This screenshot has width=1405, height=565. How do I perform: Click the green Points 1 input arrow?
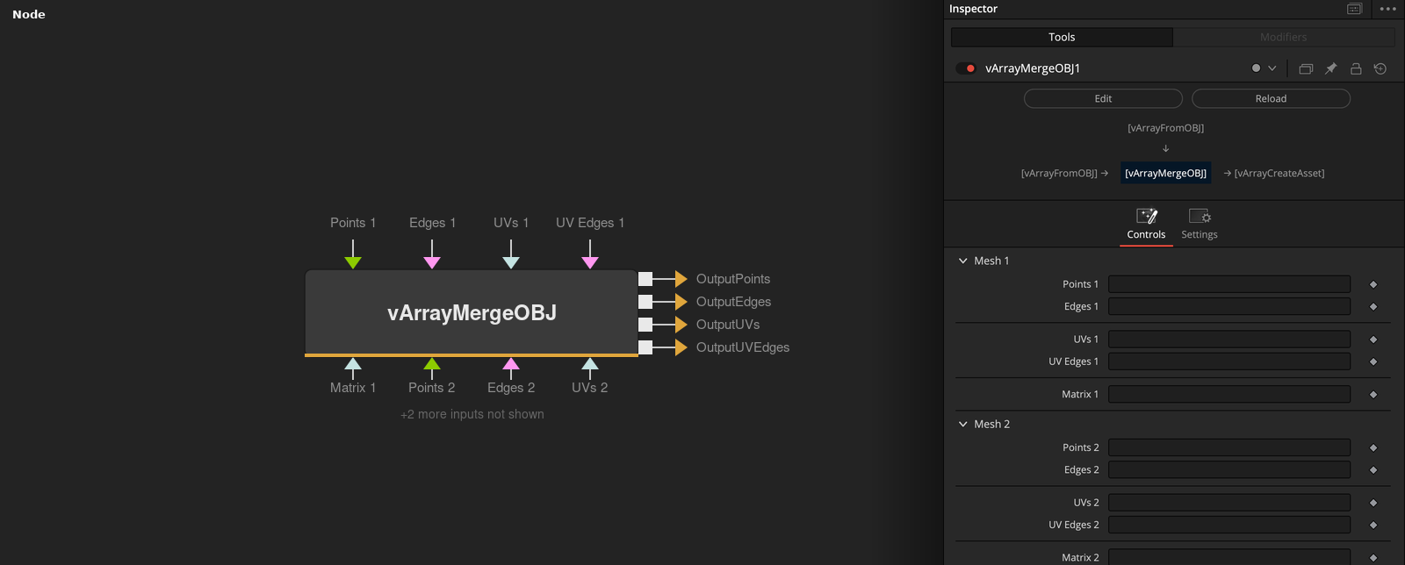click(353, 262)
